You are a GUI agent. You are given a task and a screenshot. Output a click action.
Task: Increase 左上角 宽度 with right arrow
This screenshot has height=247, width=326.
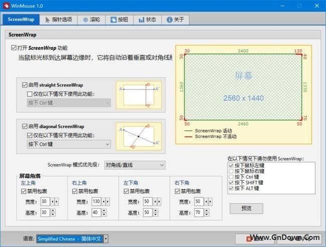pyautogui.click(x=57, y=202)
